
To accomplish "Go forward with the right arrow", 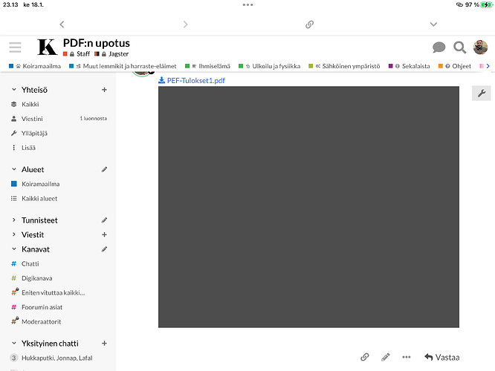I will (185, 24).
